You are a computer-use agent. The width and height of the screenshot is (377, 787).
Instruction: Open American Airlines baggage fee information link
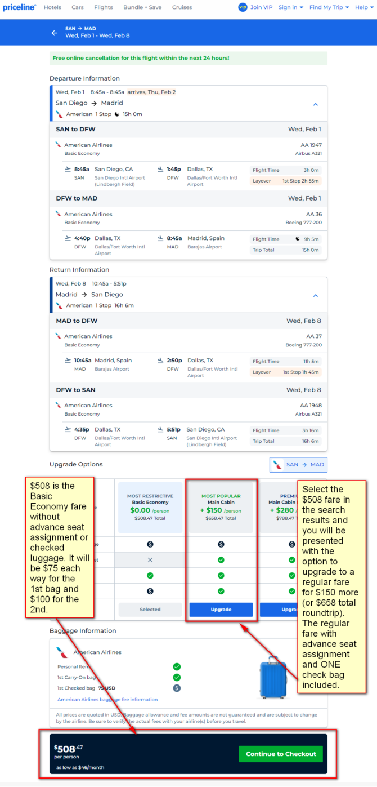pos(107,700)
